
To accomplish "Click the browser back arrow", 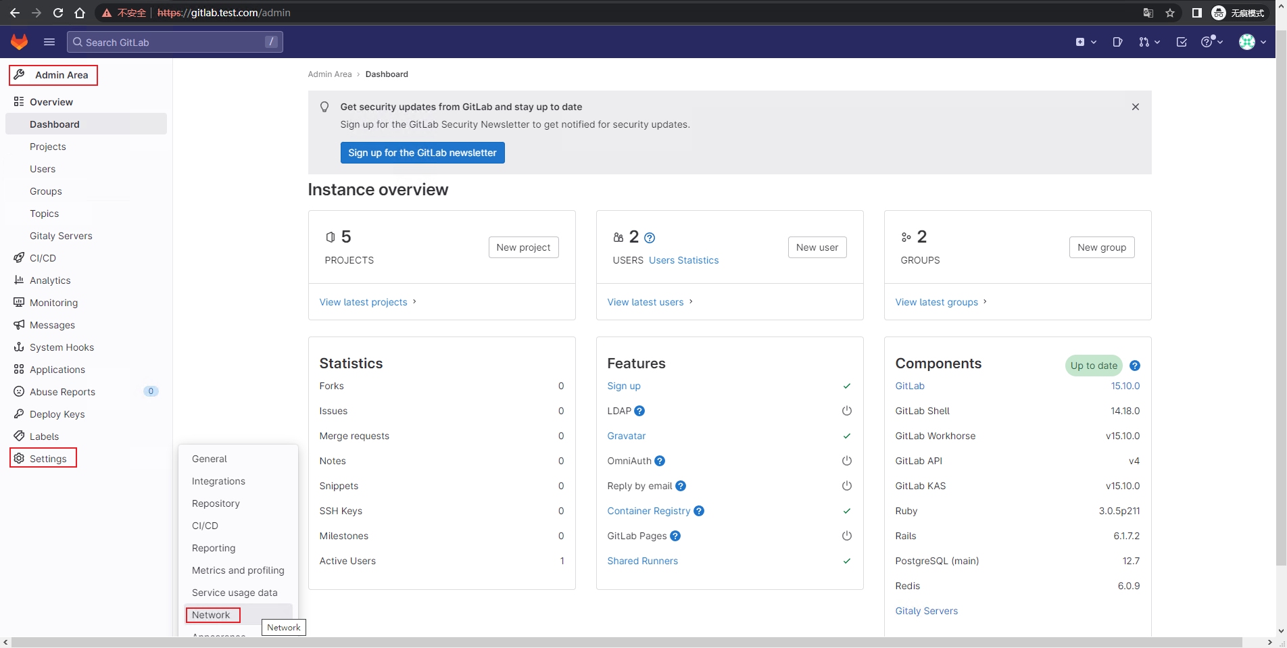I will coord(15,13).
